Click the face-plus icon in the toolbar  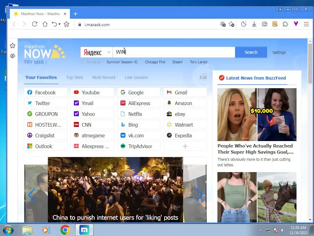tap(223, 24)
